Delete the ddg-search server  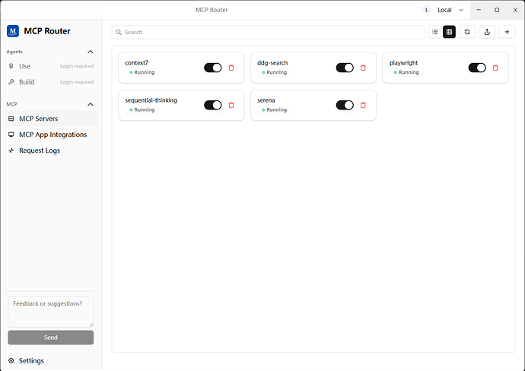coord(363,68)
